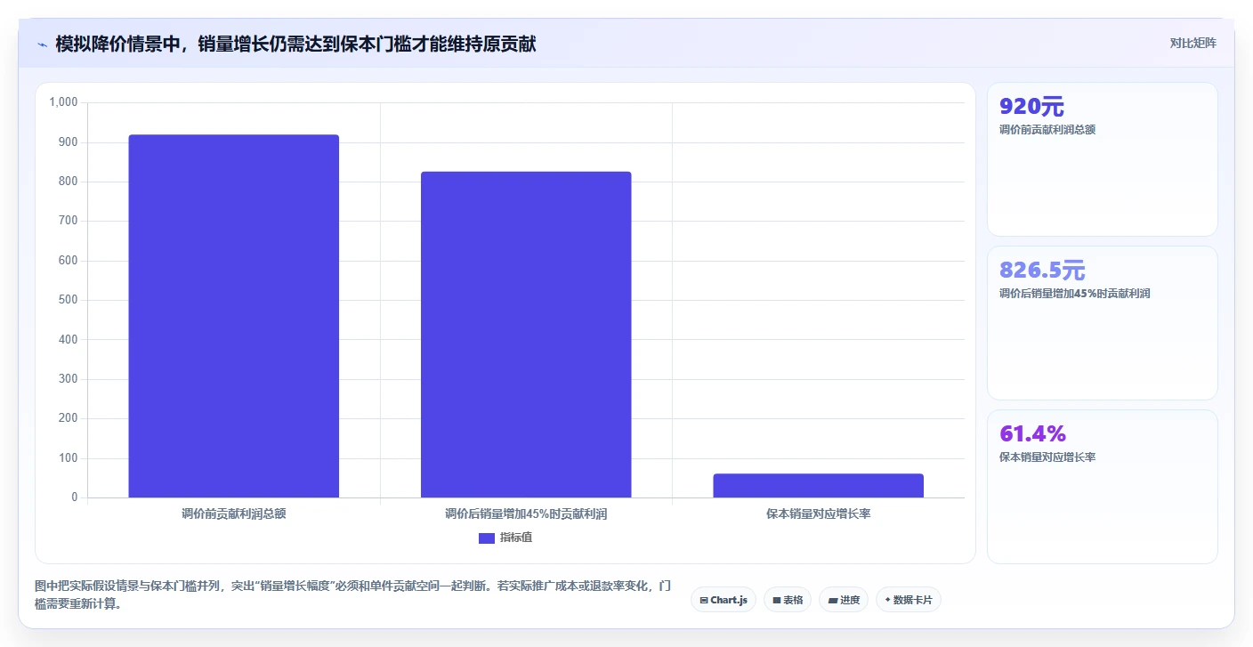This screenshot has height=647, width=1253.
Task: Click the 500 y-axis tick label
Action: click(x=69, y=300)
